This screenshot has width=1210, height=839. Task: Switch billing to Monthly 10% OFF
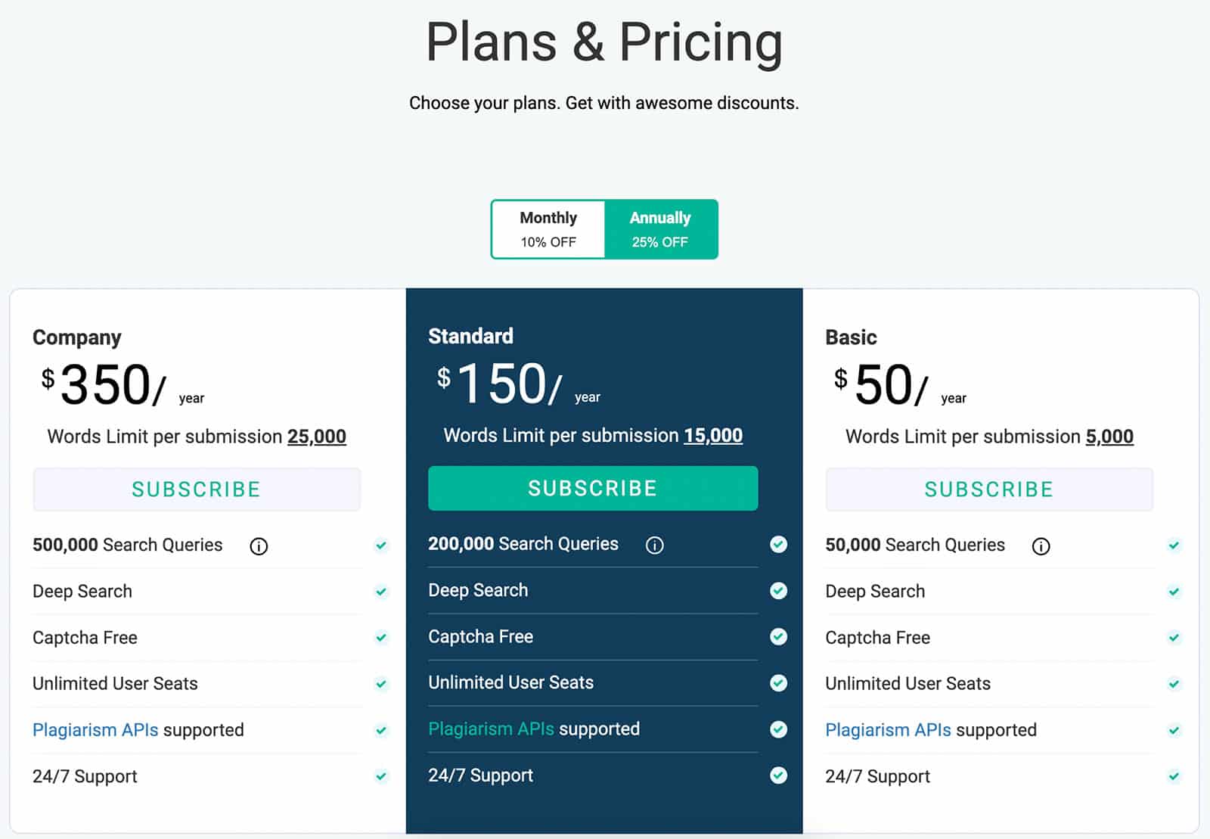click(x=548, y=229)
